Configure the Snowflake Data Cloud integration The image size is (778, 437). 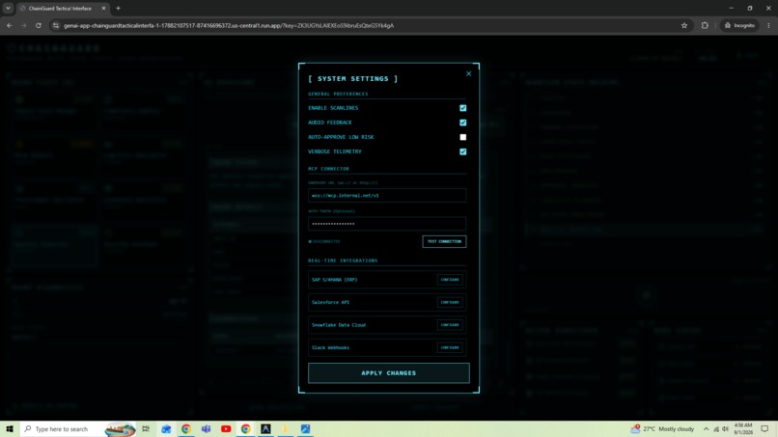450,325
